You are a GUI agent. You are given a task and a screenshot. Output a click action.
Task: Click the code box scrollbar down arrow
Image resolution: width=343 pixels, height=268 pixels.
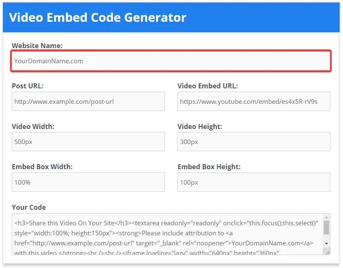tap(326, 244)
